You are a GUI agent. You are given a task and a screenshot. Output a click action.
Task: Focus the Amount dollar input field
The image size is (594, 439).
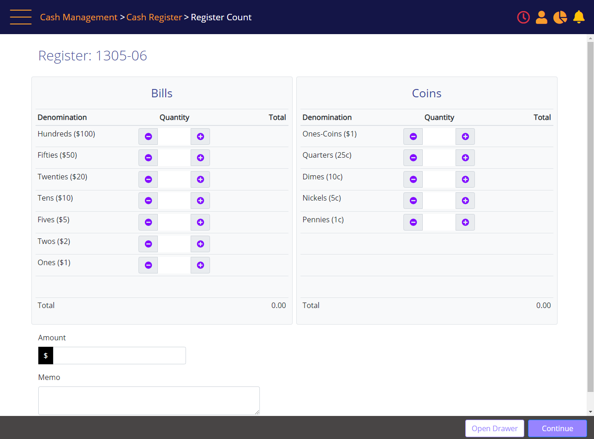tap(120, 356)
